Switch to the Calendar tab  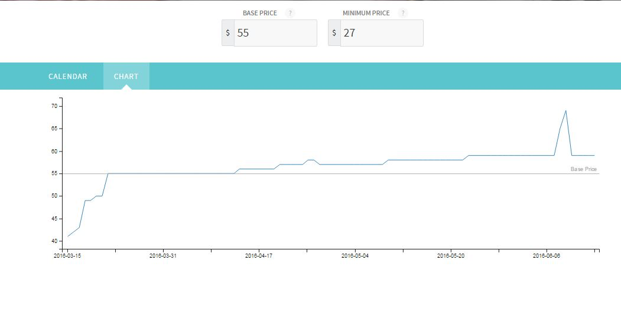pos(68,76)
